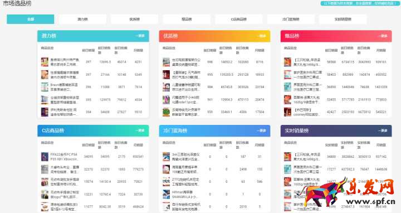Select the 全部 tab
The image size is (401, 213).
(x=31, y=19)
